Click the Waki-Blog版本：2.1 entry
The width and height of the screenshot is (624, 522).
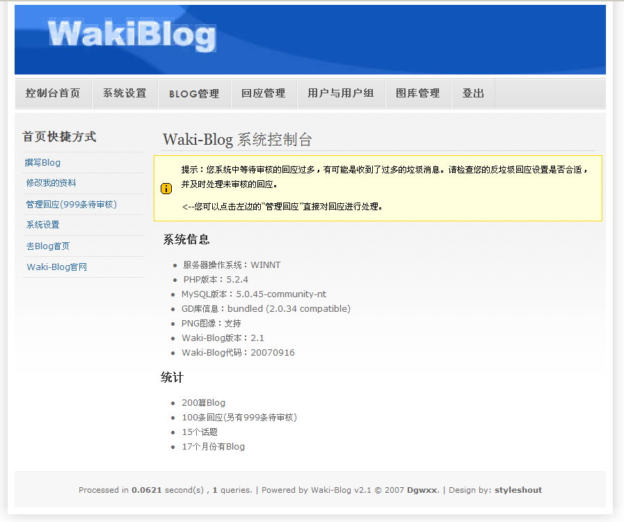pos(223,338)
